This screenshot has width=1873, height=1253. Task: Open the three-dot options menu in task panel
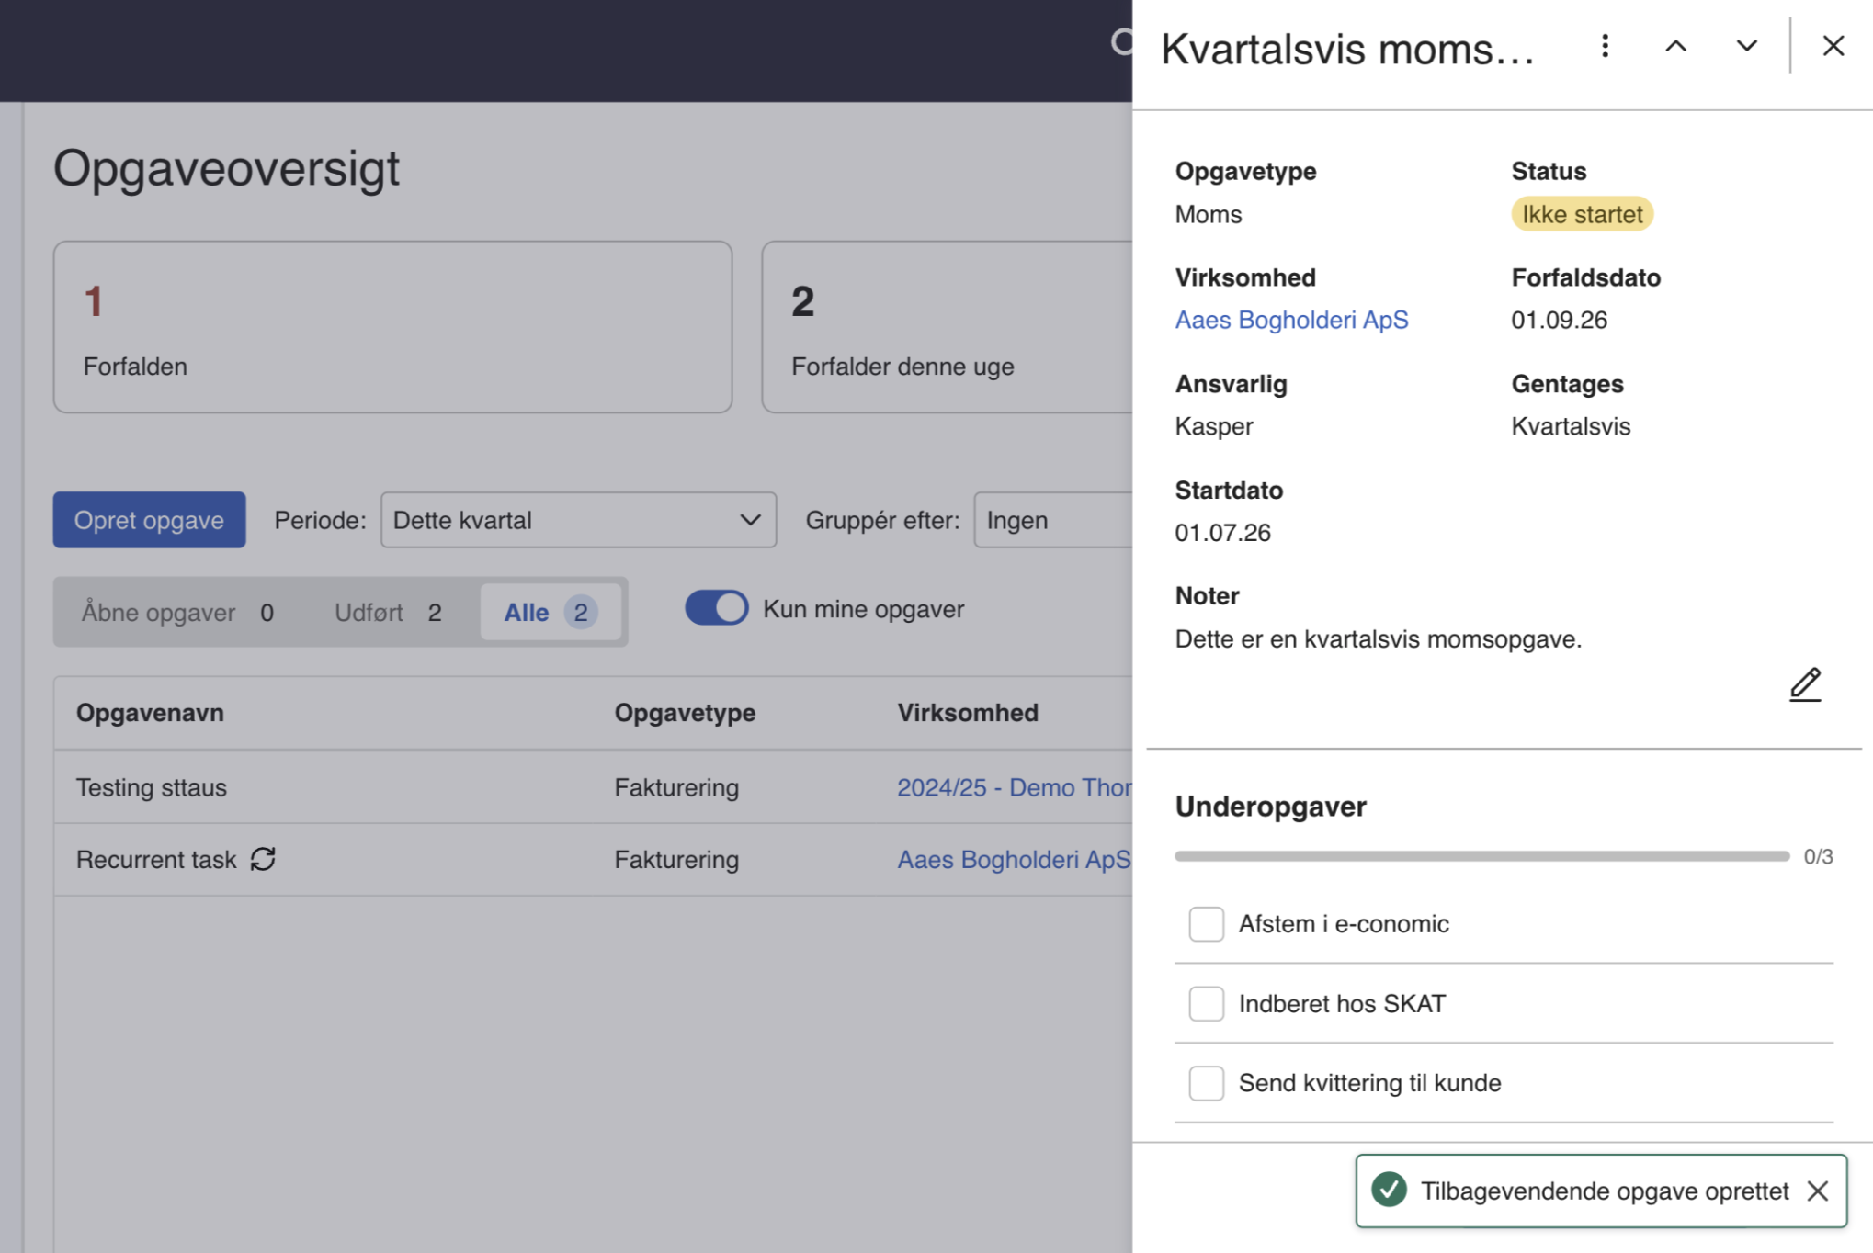point(1605,46)
